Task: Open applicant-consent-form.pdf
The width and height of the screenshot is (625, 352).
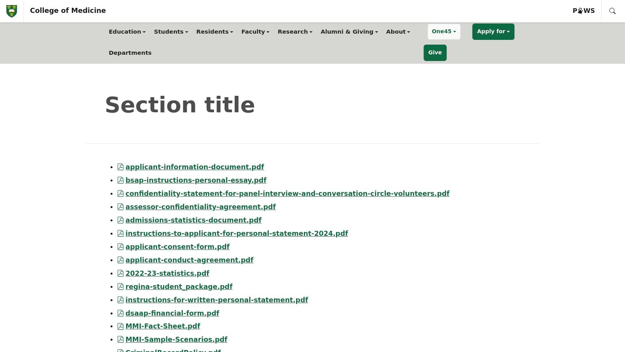Action: pyautogui.click(x=177, y=247)
